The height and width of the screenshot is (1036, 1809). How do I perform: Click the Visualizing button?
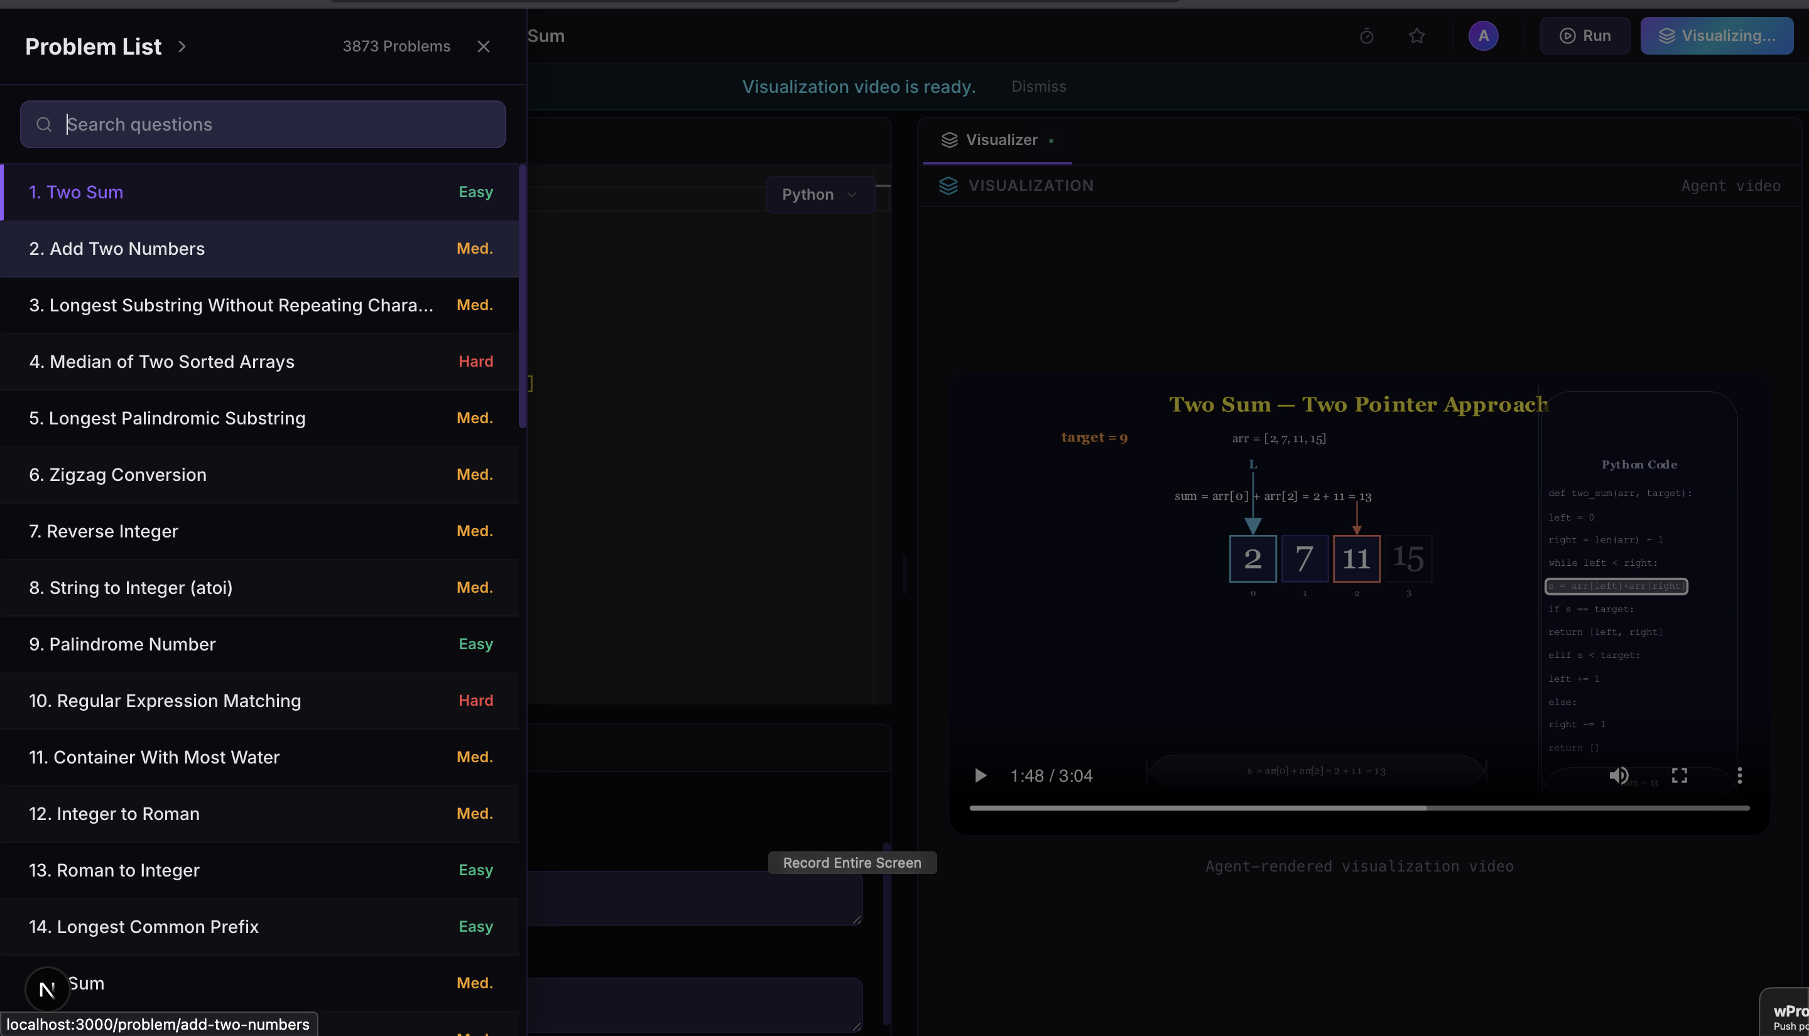coord(1716,36)
